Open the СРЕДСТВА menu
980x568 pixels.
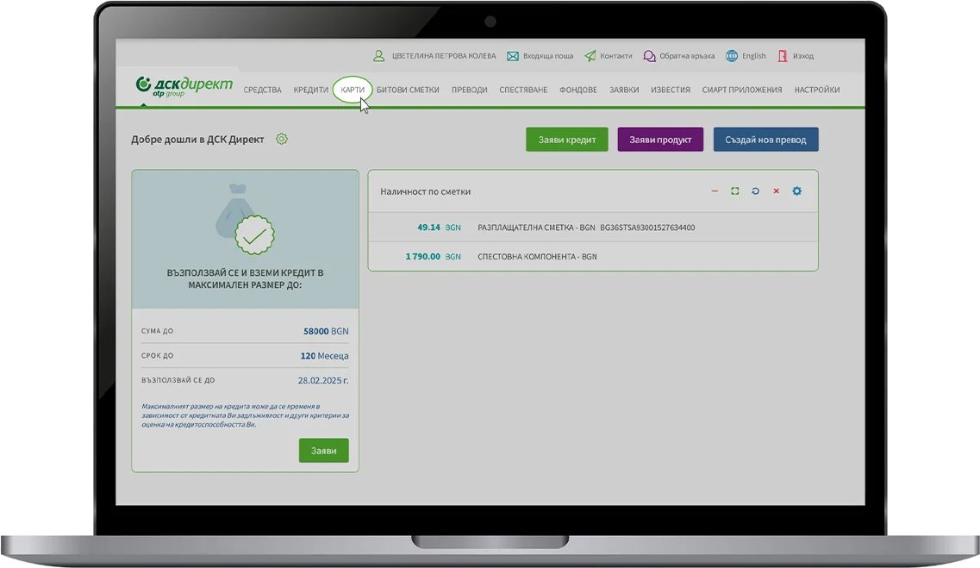point(263,90)
